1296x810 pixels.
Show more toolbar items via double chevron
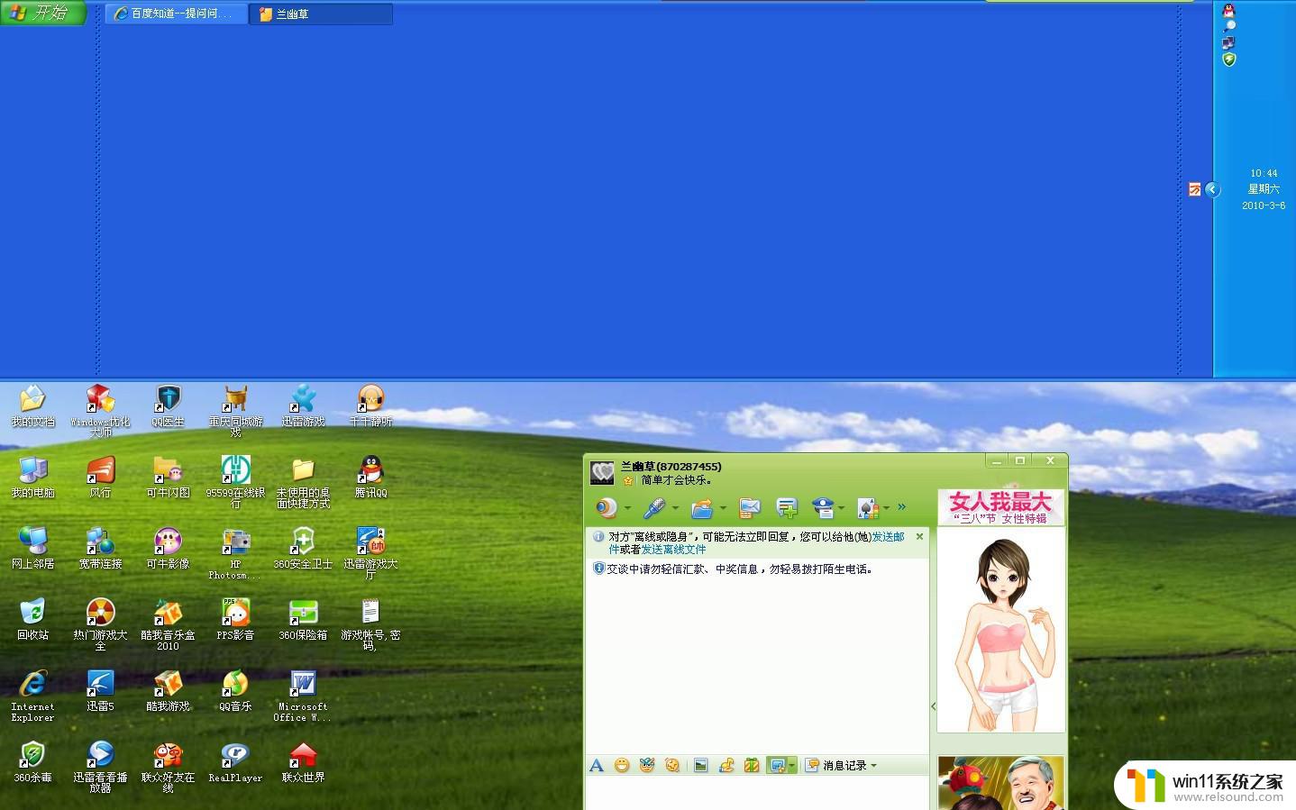click(901, 508)
